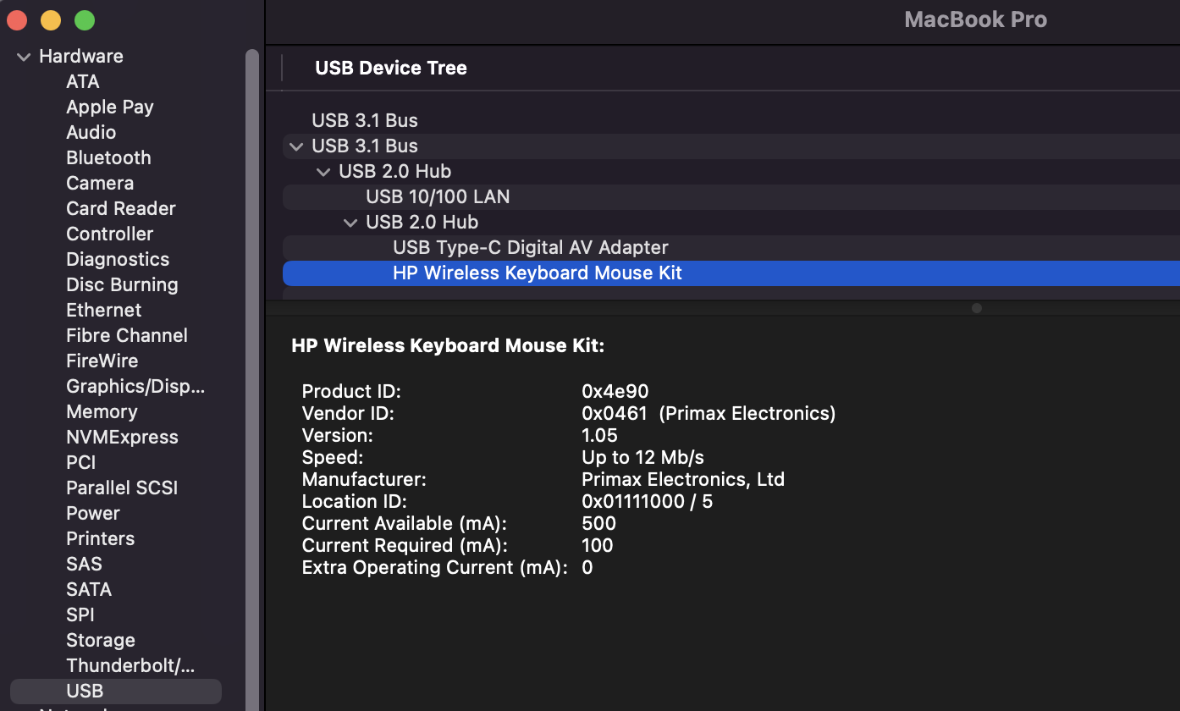Collapse the first USB 2.0 Hub
Screen dimensions: 1180x711
pyautogui.click(x=323, y=172)
